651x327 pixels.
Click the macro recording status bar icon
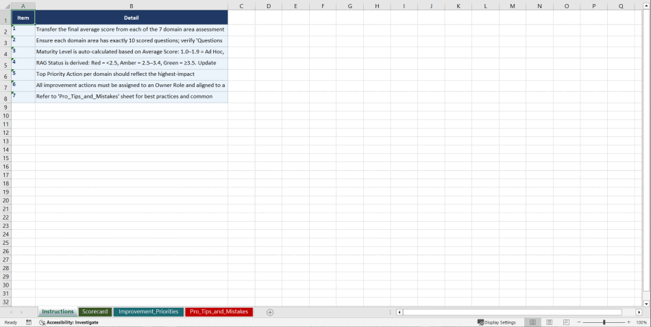pos(29,322)
